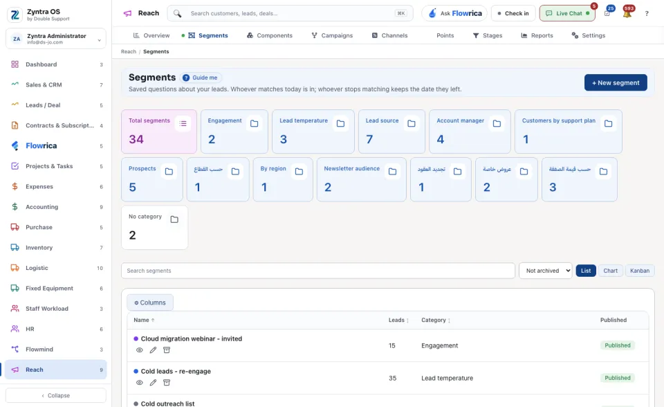664x407 pixels.
Task: Archive the Cloud migration webinar segment
Action: (167, 350)
